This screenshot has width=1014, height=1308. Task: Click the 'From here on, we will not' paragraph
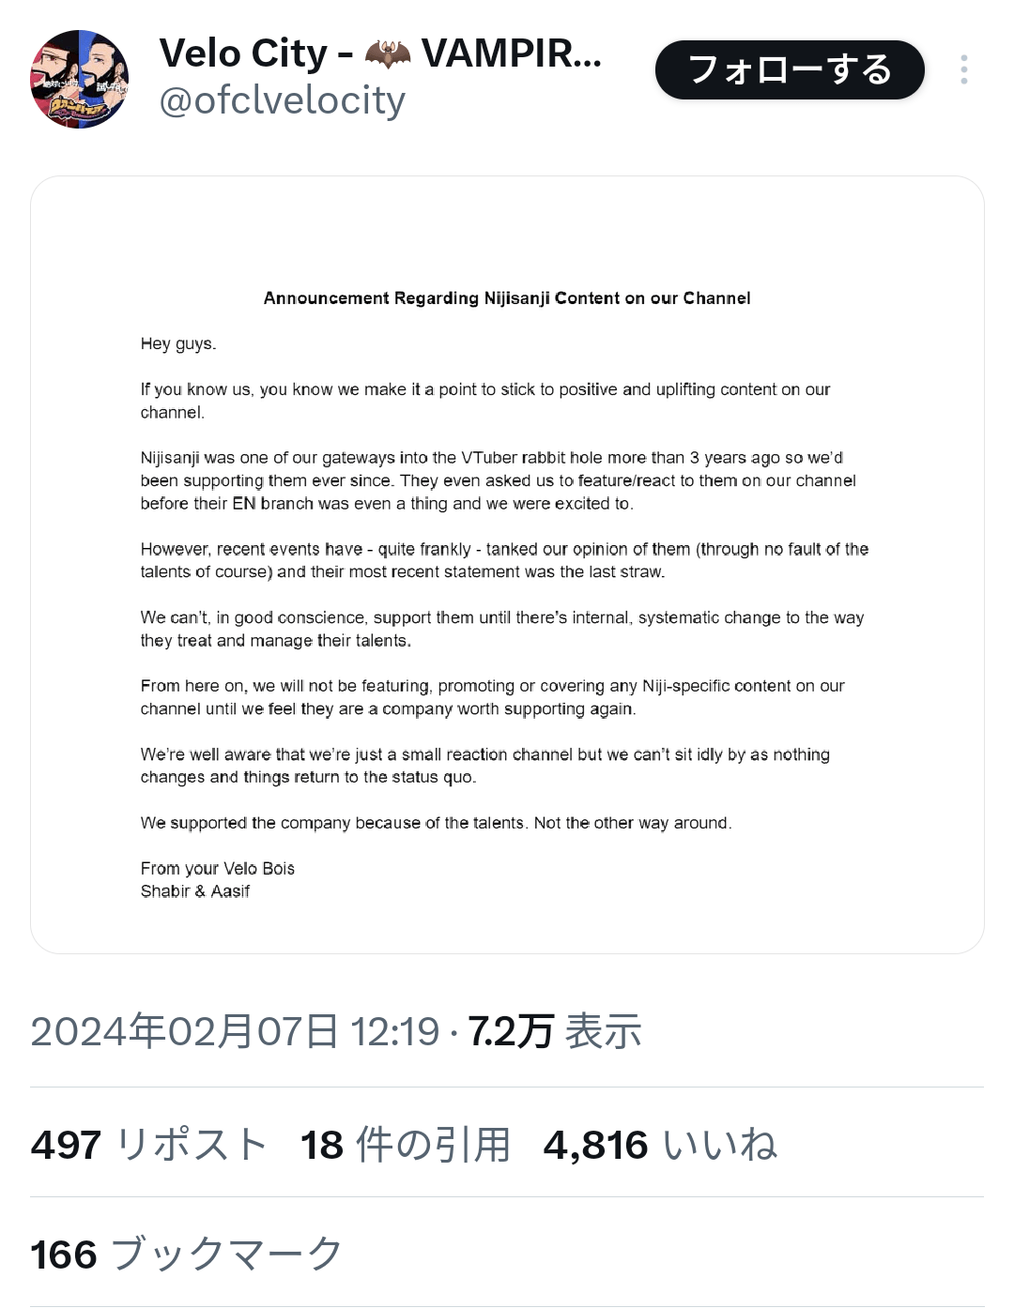(x=492, y=697)
